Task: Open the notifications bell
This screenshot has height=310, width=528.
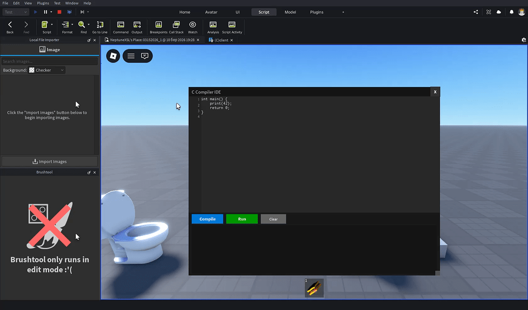Action: pyautogui.click(x=511, y=12)
